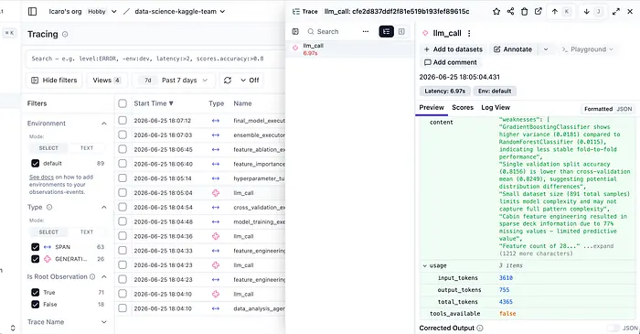Toggle the sidebar panel icon
This screenshot has width=640, height=334.
[32, 11]
